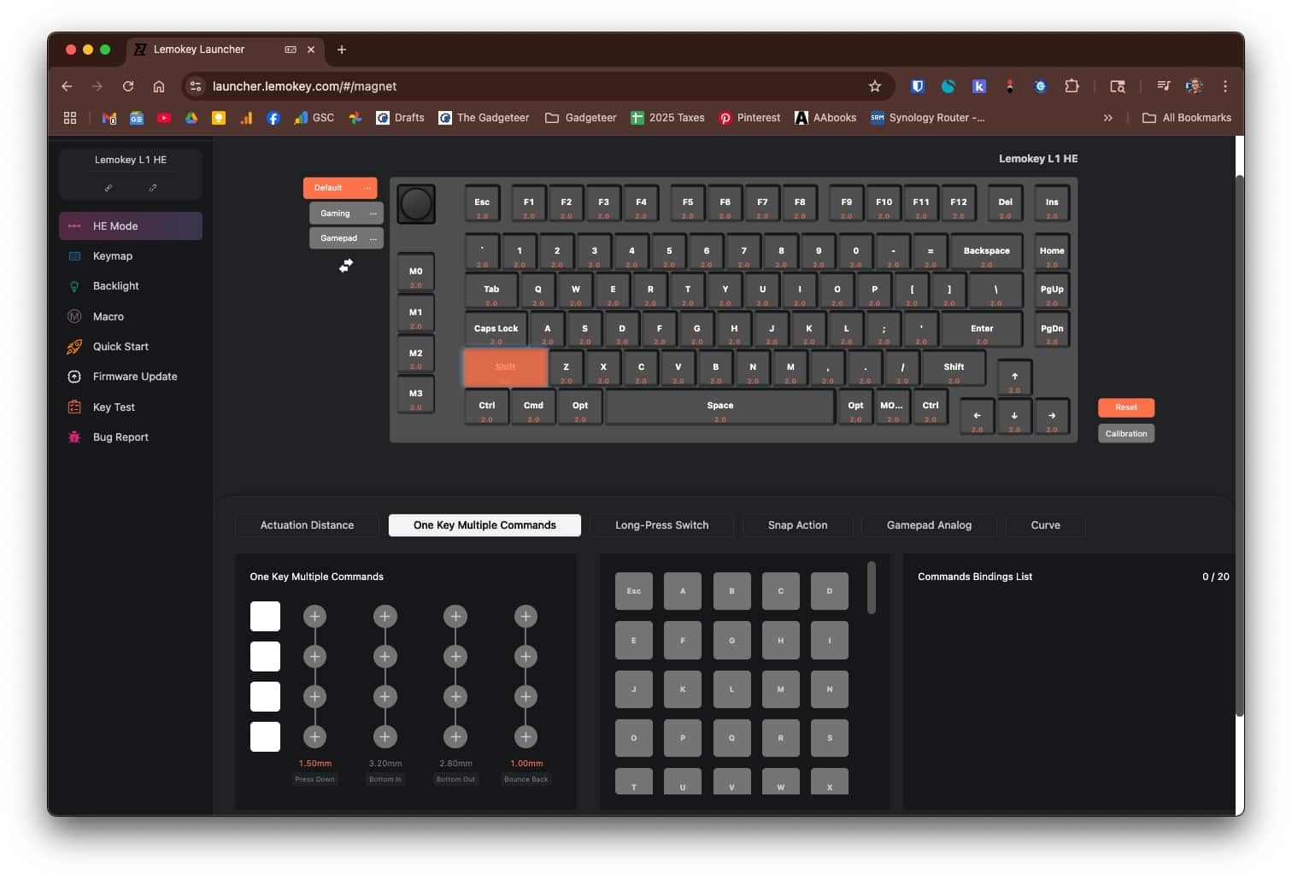Image resolution: width=1292 pixels, height=879 pixels.
Task: Add command at Press Down in first row
Action: [x=314, y=617]
